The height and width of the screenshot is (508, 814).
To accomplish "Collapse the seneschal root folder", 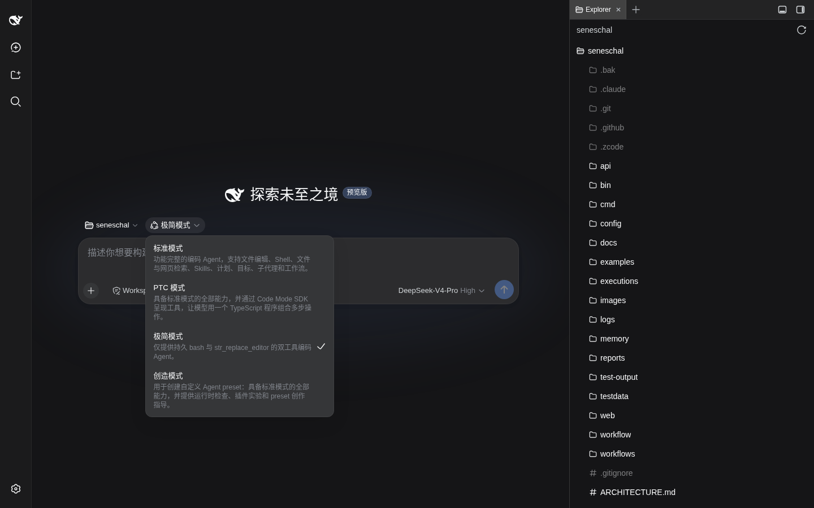I will point(692,51).
